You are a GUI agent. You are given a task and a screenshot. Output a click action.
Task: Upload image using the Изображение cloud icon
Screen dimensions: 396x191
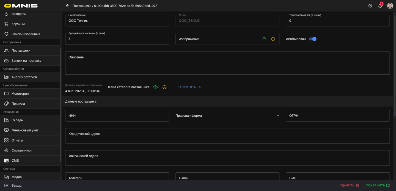coord(264,39)
